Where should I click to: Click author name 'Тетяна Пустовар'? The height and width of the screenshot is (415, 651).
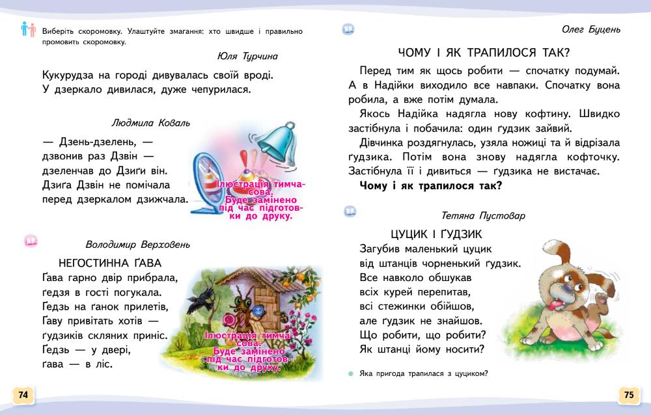[x=483, y=216]
